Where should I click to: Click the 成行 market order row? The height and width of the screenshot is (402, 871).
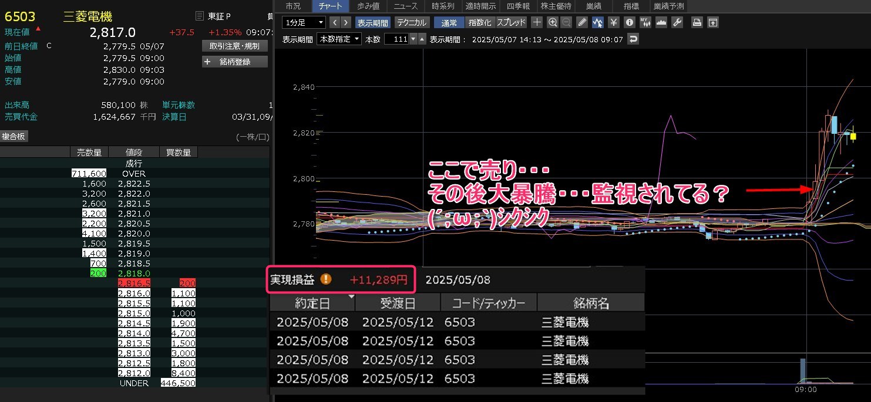(x=134, y=164)
